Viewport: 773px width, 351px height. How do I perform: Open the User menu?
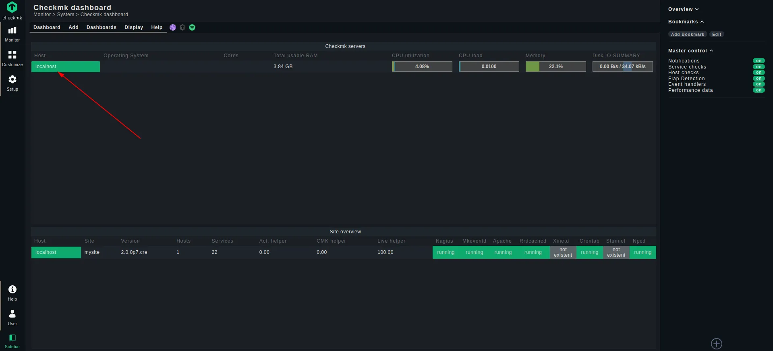(12, 318)
